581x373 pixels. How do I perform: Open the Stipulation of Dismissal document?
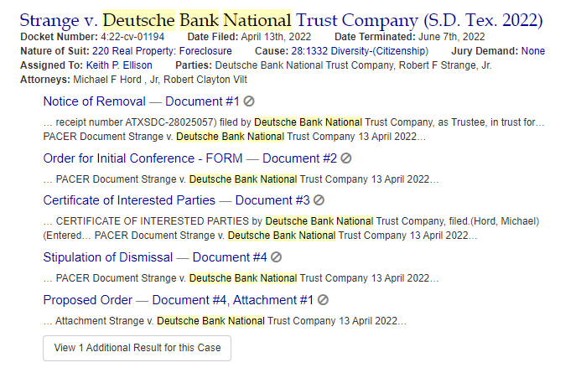point(155,257)
